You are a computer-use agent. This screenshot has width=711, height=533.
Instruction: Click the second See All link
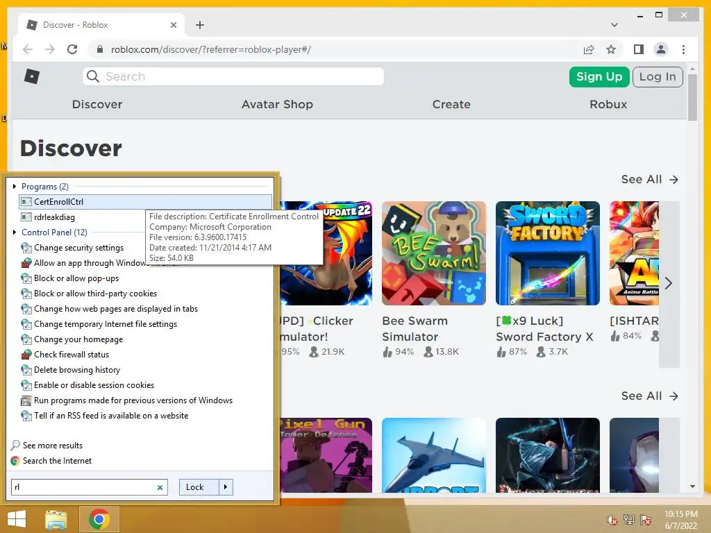[649, 396]
